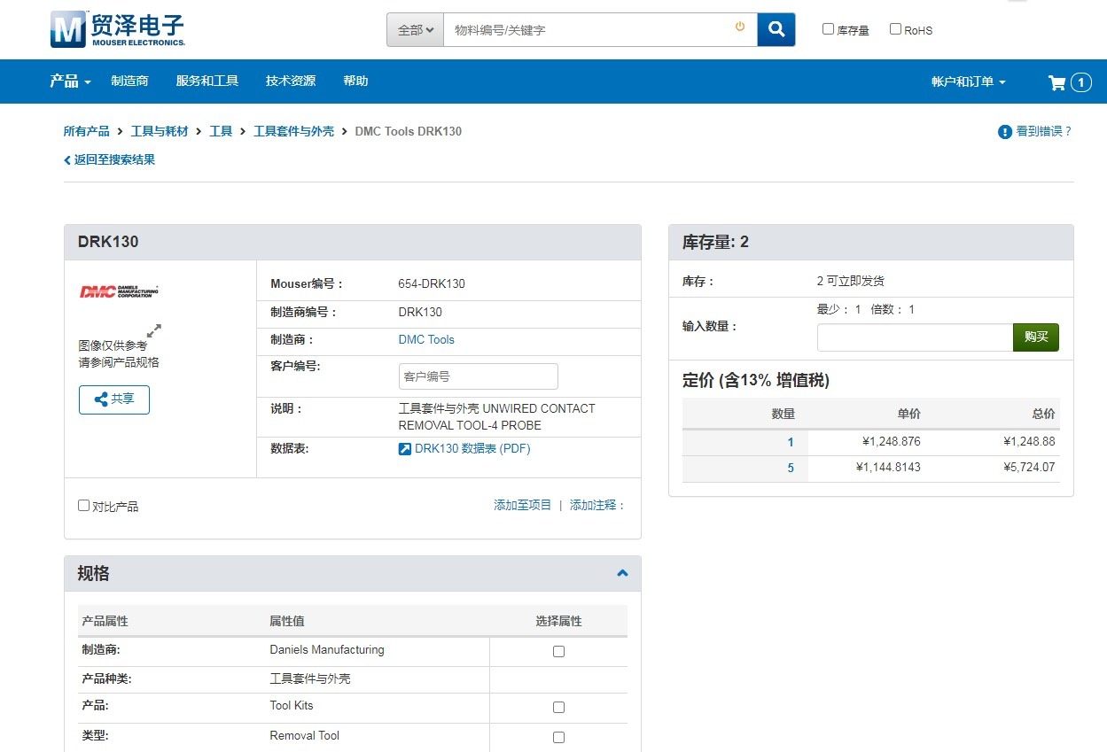Open the 制造商 menu item
Screen dimensions: 1107x752
coord(129,81)
